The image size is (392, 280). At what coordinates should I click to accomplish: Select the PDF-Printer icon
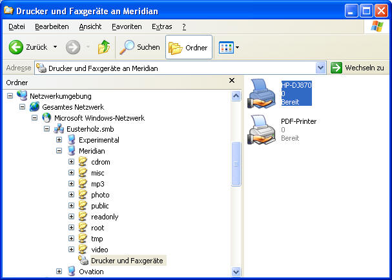coord(262,129)
